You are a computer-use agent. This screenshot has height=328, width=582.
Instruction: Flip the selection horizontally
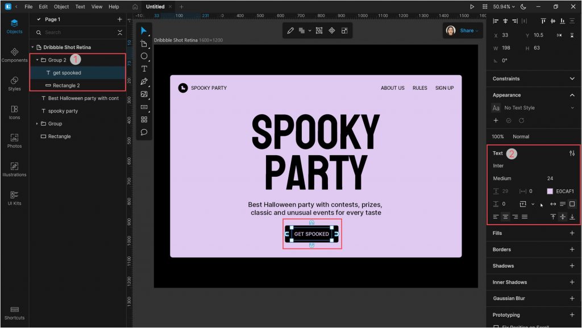pyautogui.click(x=559, y=35)
